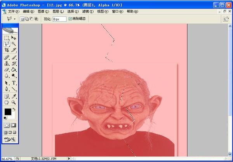The width and height of the screenshot is (233, 162).
Task: Open the status bar info arrow menu
Action: pos(69,159)
